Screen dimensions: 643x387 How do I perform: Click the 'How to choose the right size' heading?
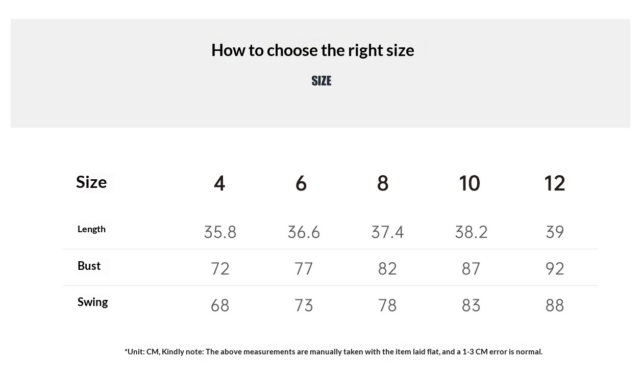(x=312, y=50)
